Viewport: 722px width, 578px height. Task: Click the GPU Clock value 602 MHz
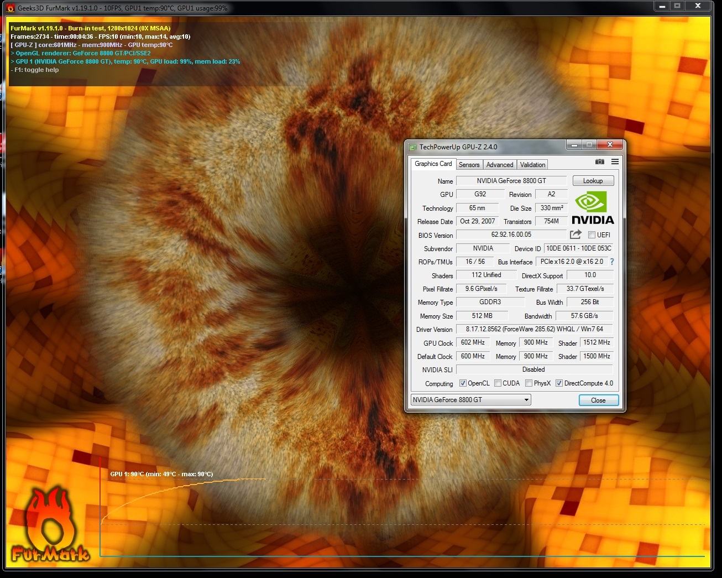click(473, 342)
